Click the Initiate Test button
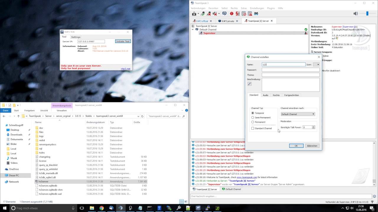Image resolution: width=378 pixels, height=212 pixels. tap(123, 41)
